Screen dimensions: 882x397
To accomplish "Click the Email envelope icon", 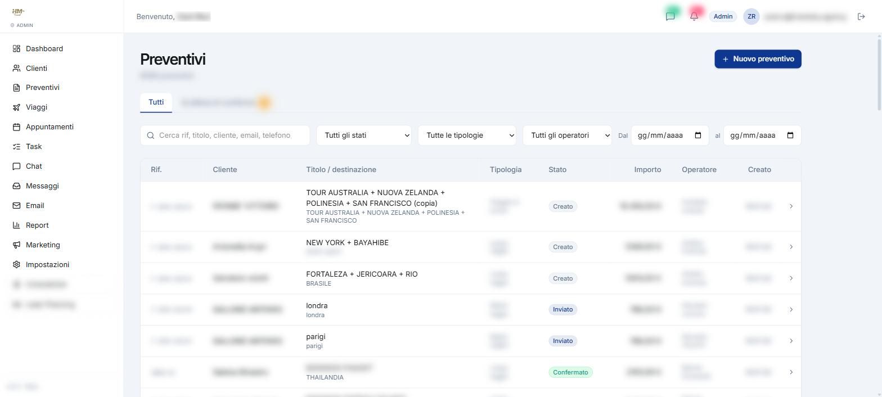I will pyautogui.click(x=16, y=206).
